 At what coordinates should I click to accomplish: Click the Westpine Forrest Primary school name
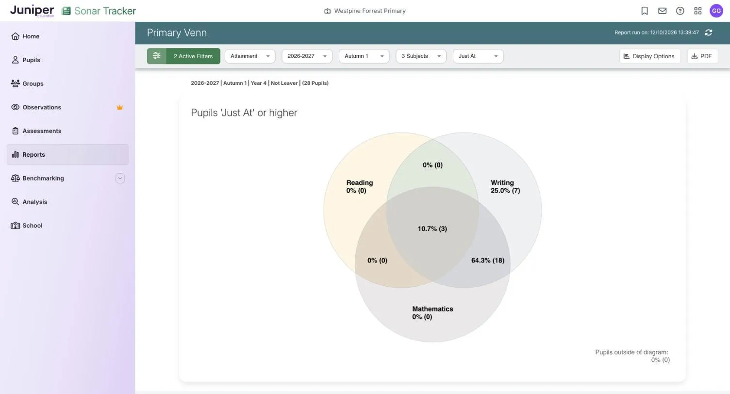pyautogui.click(x=365, y=11)
